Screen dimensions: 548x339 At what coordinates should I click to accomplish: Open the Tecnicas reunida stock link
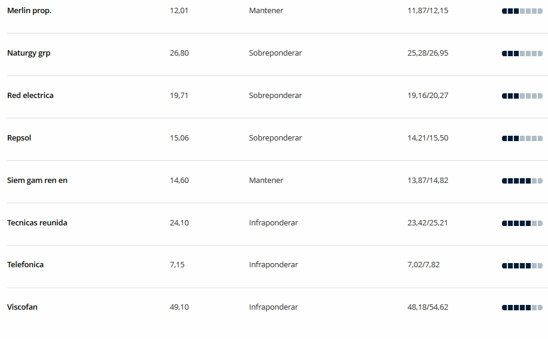37,222
